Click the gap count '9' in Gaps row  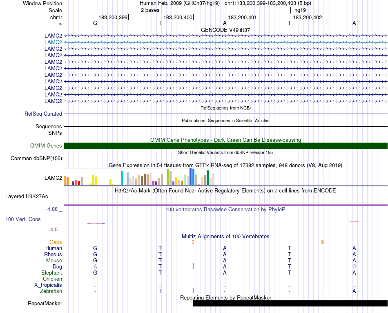(x=322, y=242)
